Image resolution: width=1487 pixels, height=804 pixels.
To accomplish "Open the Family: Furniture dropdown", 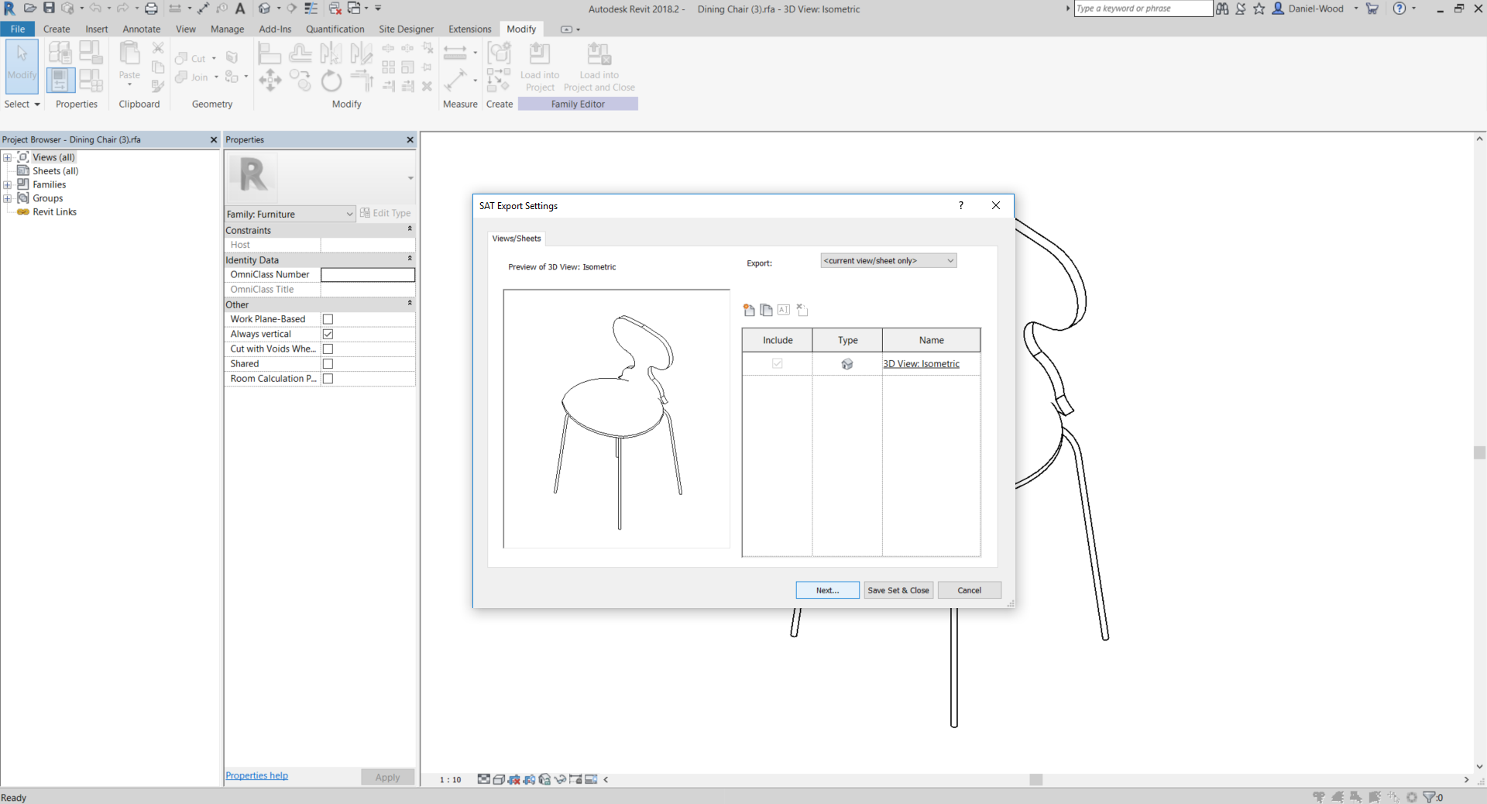I will point(290,214).
